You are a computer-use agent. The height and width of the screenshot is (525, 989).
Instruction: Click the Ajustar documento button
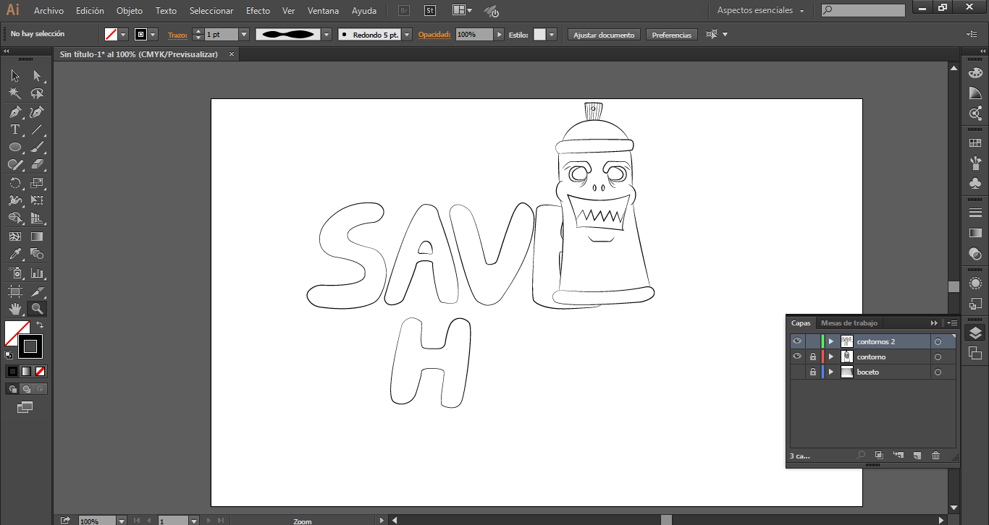pos(604,35)
